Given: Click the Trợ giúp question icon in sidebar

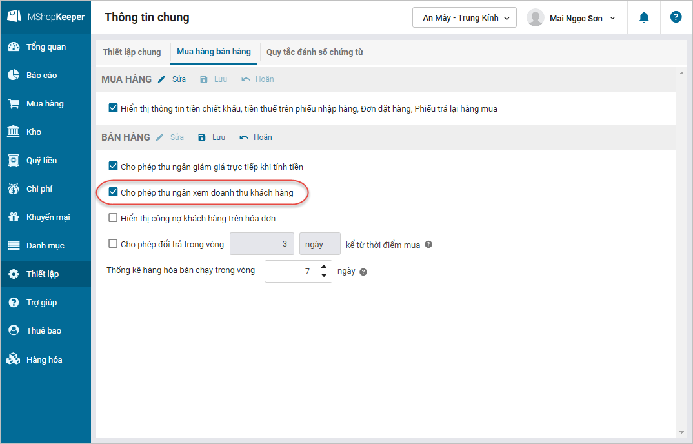Looking at the screenshot, I should (14, 303).
